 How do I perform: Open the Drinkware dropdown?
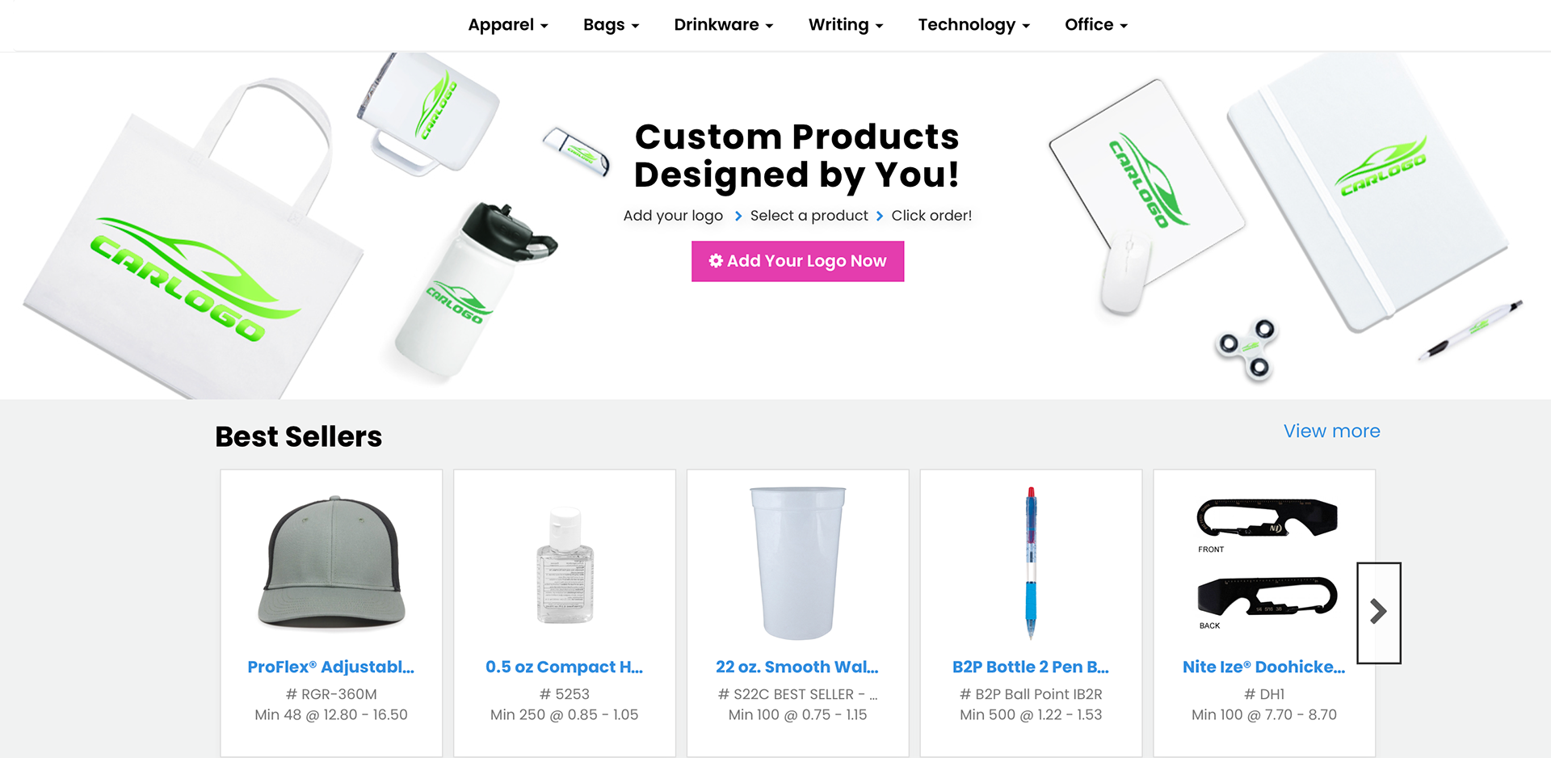pyautogui.click(x=724, y=25)
